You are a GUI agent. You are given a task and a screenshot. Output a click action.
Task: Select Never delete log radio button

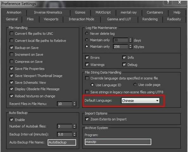point(87,33)
